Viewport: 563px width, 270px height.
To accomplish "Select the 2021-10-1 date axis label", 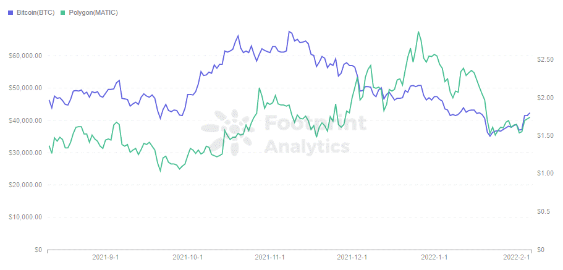I will (x=187, y=257).
